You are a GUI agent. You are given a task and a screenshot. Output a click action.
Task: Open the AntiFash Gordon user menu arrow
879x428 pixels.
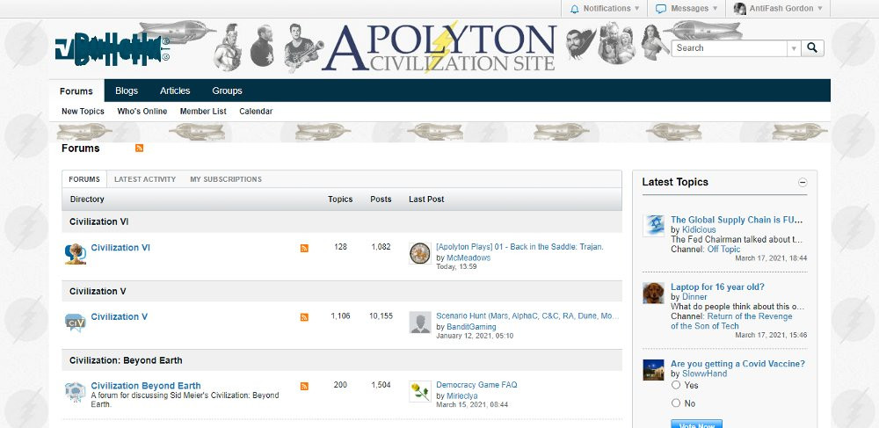pyautogui.click(x=820, y=9)
